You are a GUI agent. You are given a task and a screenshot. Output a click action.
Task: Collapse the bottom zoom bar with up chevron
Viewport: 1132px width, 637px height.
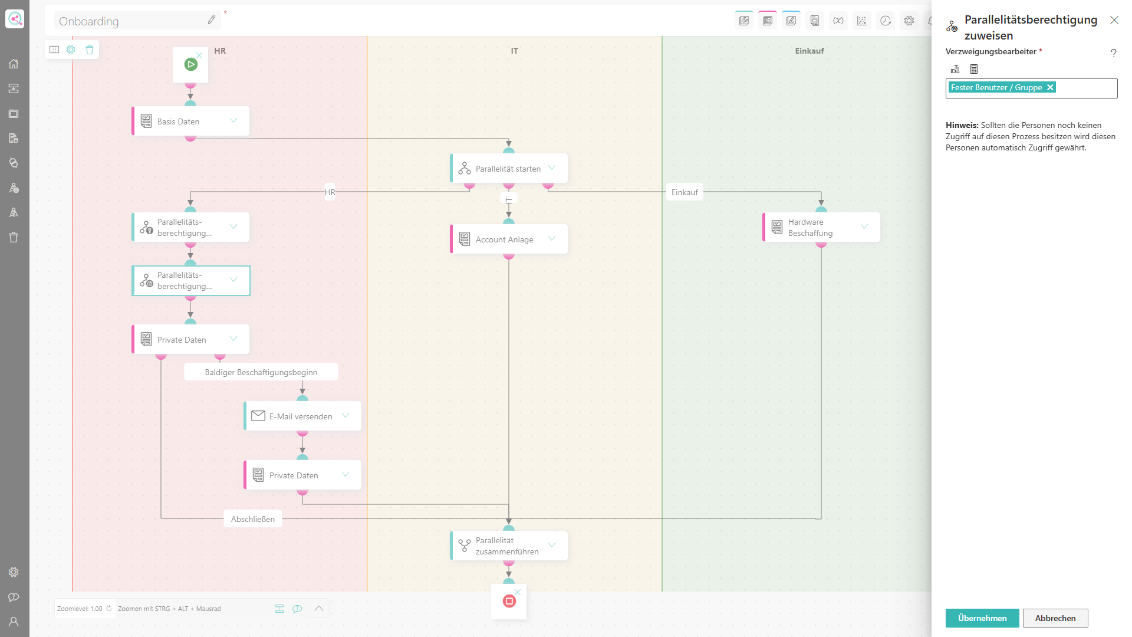click(x=319, y=608)
